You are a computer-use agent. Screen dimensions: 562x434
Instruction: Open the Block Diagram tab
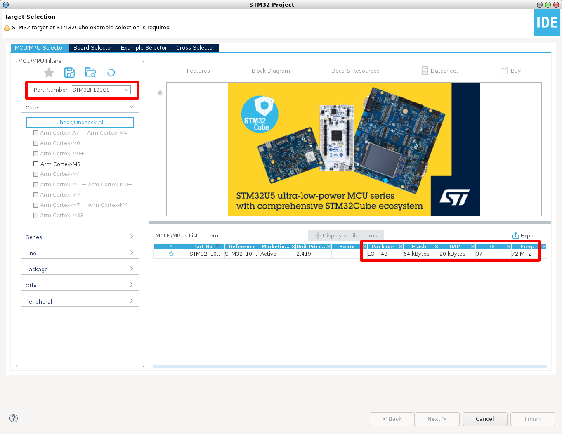[271, 71]
